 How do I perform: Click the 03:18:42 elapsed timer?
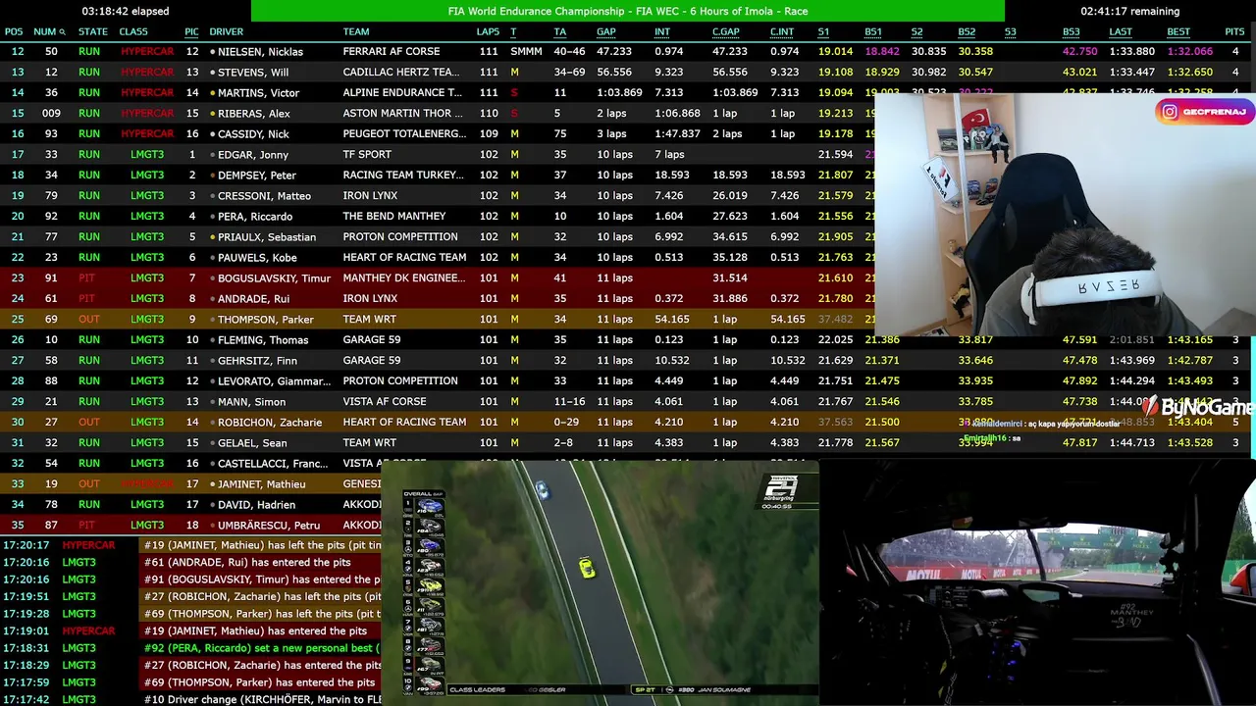pos(126,11)
